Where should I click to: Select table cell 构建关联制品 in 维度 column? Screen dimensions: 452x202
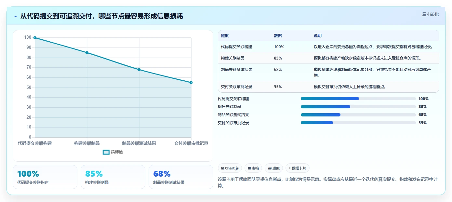point(233,58)
